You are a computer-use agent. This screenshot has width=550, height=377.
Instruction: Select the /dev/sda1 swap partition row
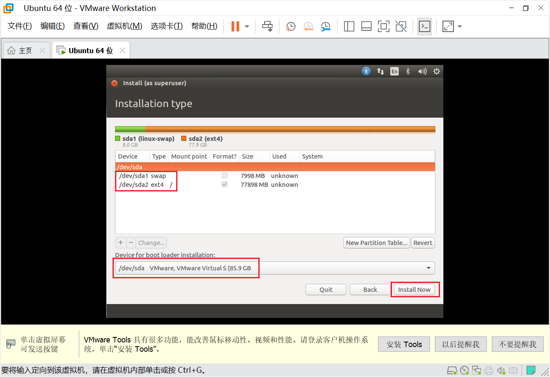point(275,176)
